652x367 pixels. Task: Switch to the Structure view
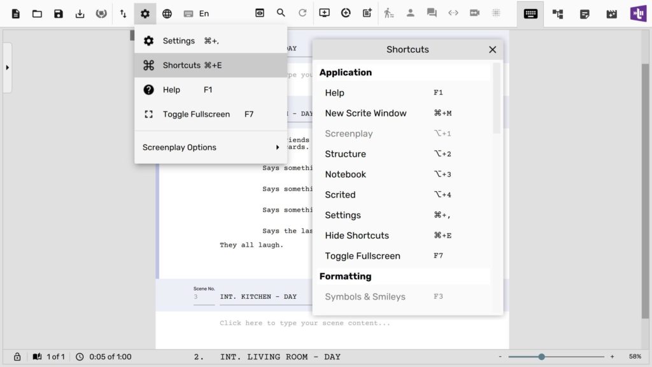[x=558, y=13]
